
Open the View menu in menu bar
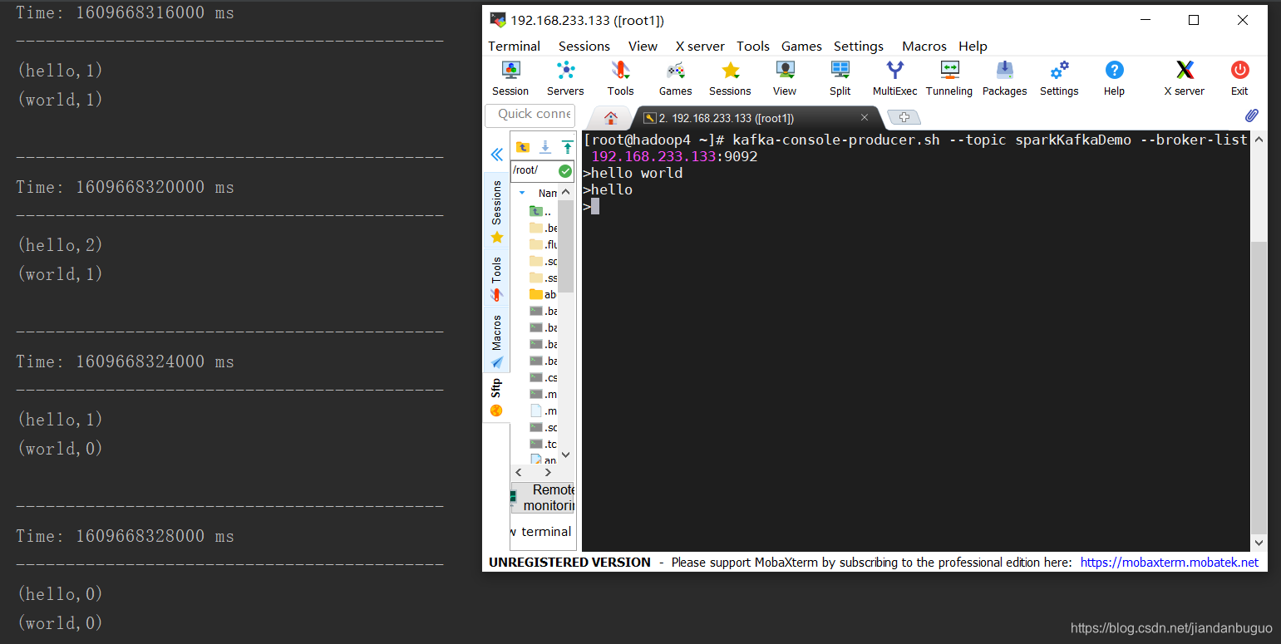pos(643,47)
